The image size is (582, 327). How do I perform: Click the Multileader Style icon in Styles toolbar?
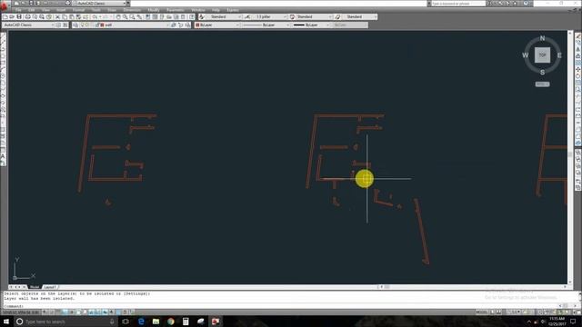point(337,16)
